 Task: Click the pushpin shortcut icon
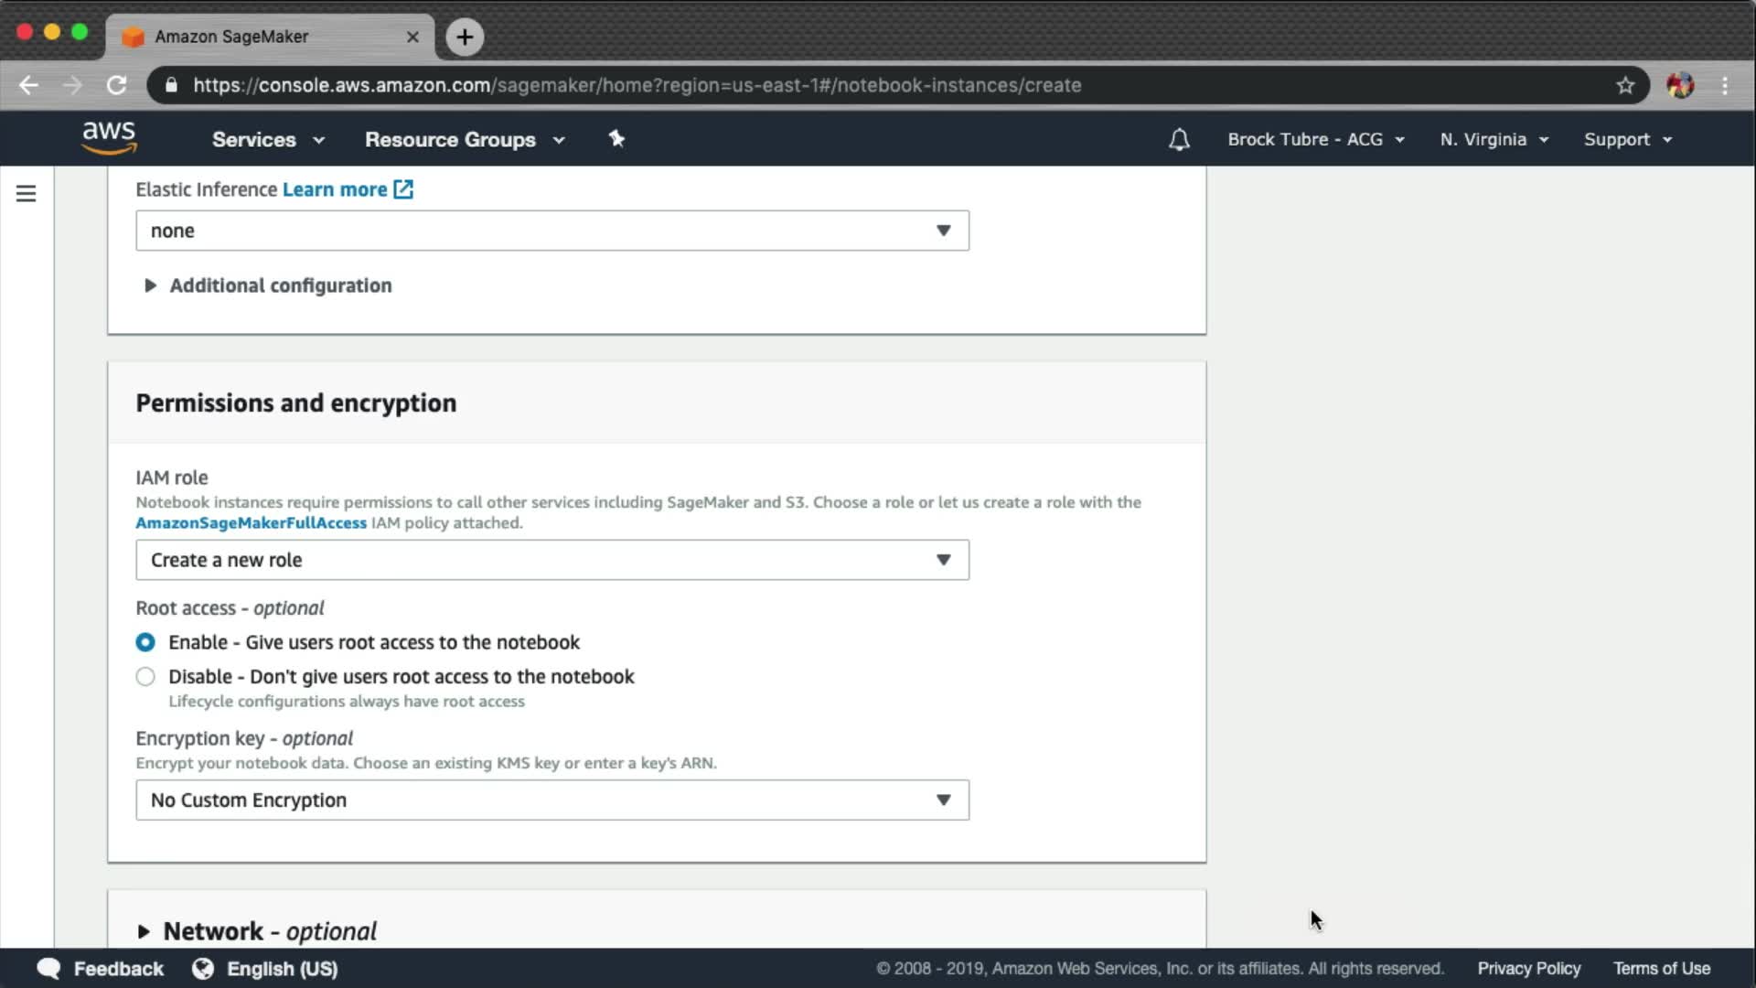pos(616,139)
